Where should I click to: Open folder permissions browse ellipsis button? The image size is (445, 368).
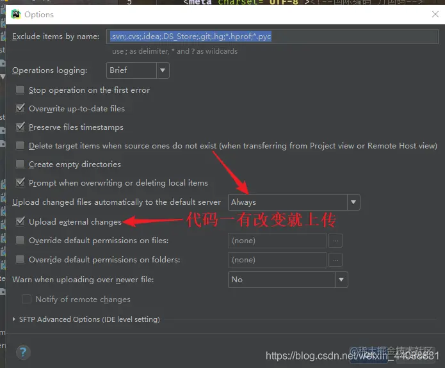(x=336, y=260)
